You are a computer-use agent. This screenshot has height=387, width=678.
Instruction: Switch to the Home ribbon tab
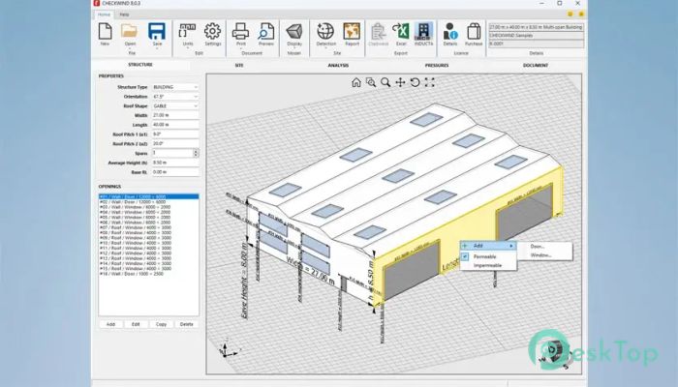(x=104, y=15)
